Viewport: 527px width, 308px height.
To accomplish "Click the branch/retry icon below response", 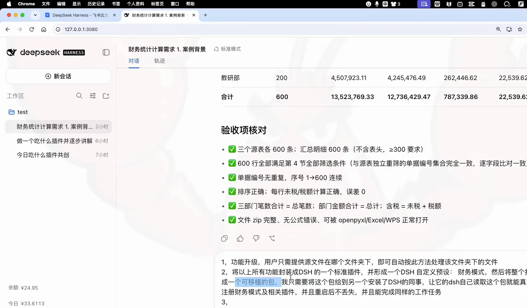I will pyautogui.click(x=272, y=239).
